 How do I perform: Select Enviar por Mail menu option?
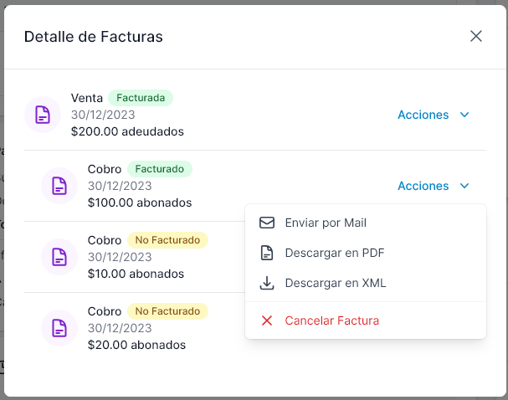point(326,223)
